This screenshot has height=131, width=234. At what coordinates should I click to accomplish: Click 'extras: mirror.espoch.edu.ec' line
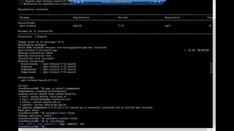tap(40, 102)
